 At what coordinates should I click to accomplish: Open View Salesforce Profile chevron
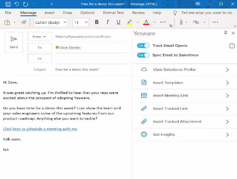pyautogui.click(x=228, y=70)
